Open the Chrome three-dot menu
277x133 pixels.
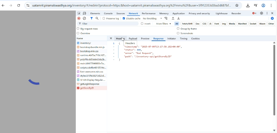point(271,5)
